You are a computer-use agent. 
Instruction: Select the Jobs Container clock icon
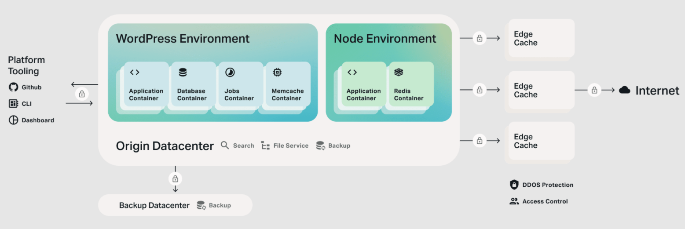tap(230, 73)
